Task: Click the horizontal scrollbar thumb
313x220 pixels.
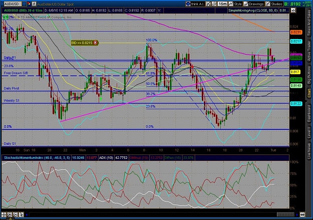Action: coord(285,215)
